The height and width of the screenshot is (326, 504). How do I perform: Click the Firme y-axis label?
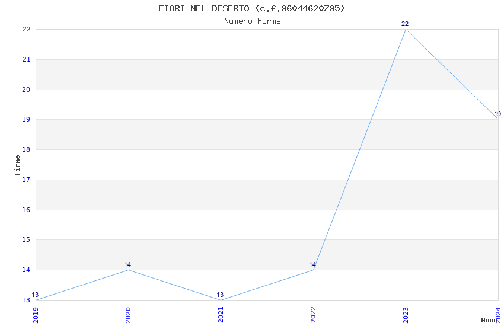pos(17,165)
